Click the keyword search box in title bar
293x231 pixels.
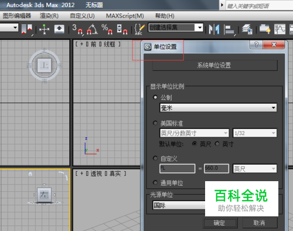click(260, 6)
